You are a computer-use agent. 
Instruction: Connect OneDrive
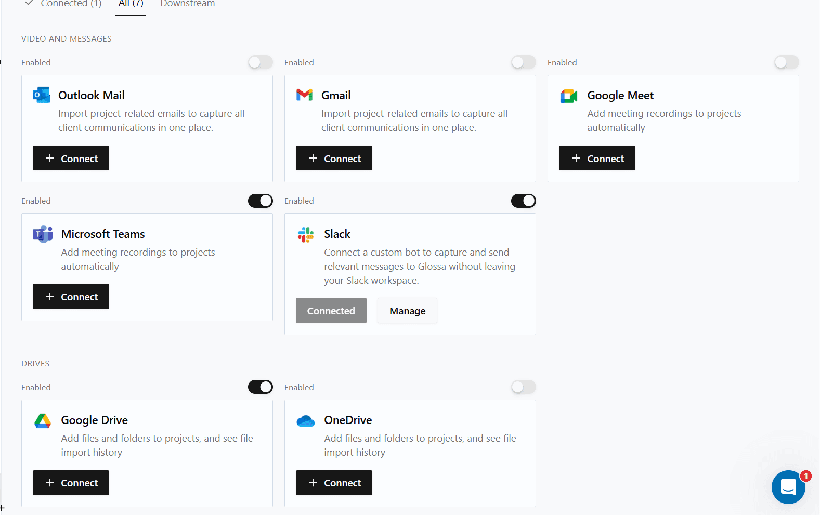click(334, 483)
